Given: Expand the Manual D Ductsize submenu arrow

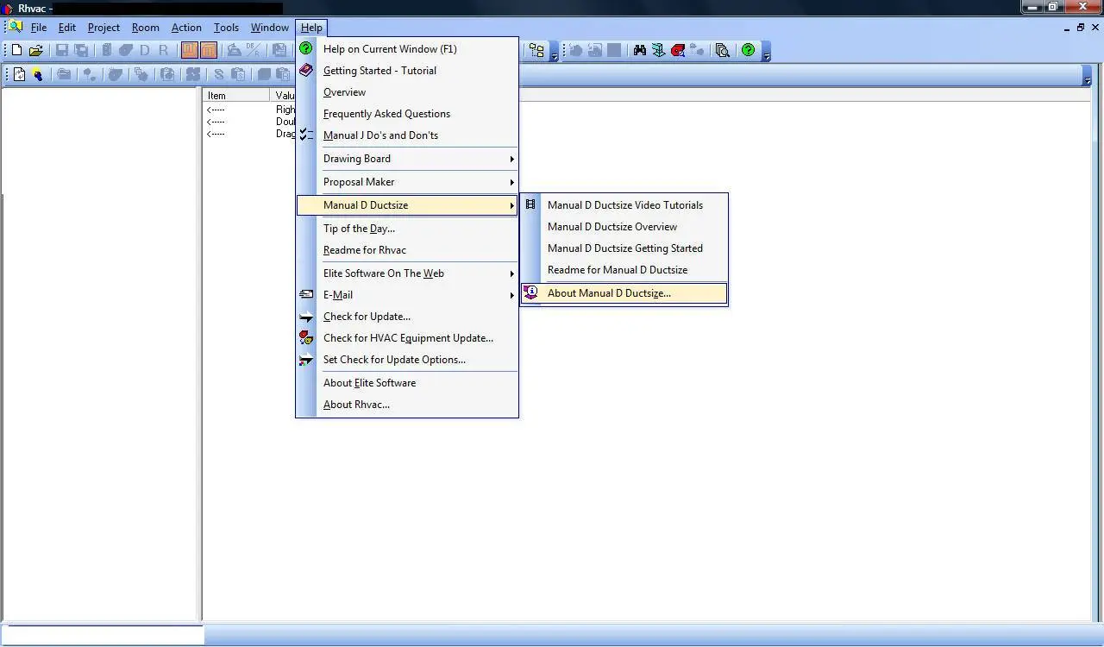Looking at the screenshot, I should (x=511, y=205).
